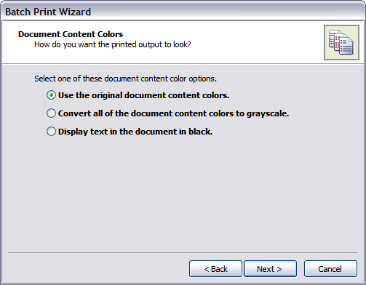Click the Batch Print Wizard title bar
This screenshot has width=366, height=285.
point(183,11)
